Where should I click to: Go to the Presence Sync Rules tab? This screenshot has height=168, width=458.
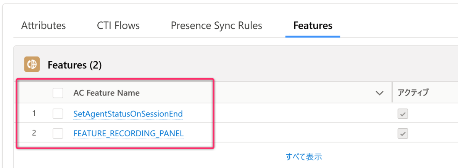[x=216, y=26]
